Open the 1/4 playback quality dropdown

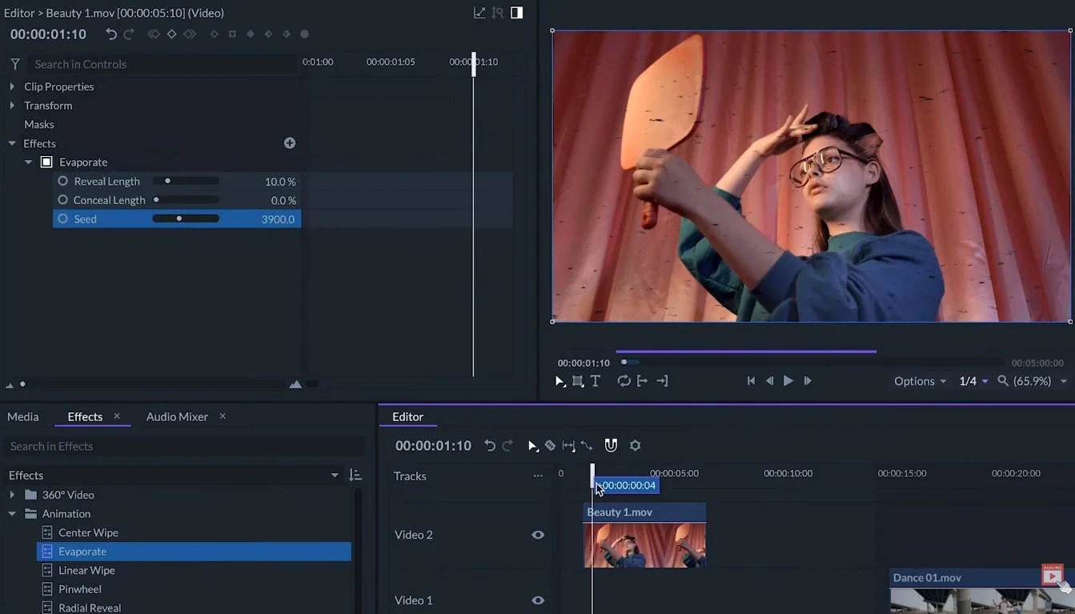coord(972,381)
